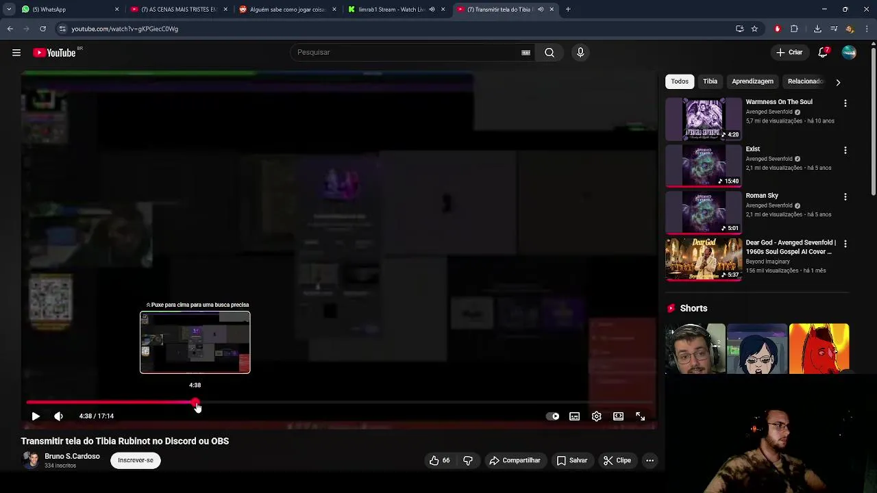This screenshot has height=493, width=877.
Task: Select the Todos filter chip
Action: coord(680,81)
